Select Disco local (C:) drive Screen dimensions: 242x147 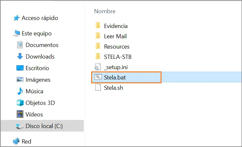44,126
